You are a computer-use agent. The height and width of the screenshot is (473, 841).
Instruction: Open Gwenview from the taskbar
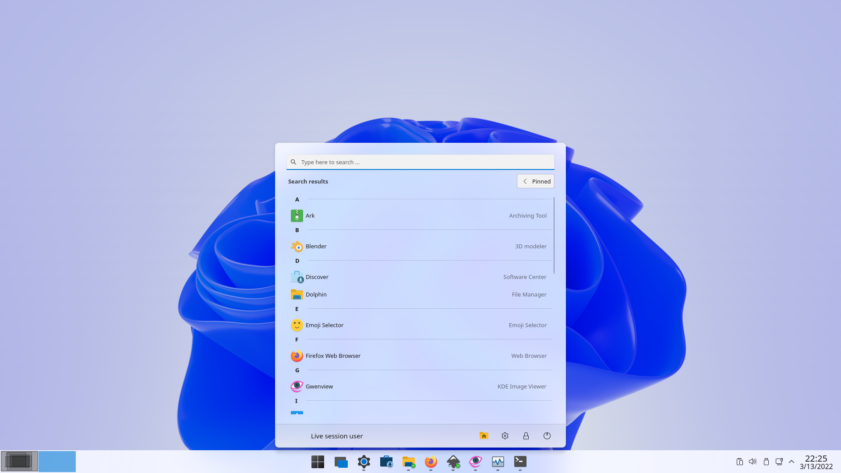point(476,462)
